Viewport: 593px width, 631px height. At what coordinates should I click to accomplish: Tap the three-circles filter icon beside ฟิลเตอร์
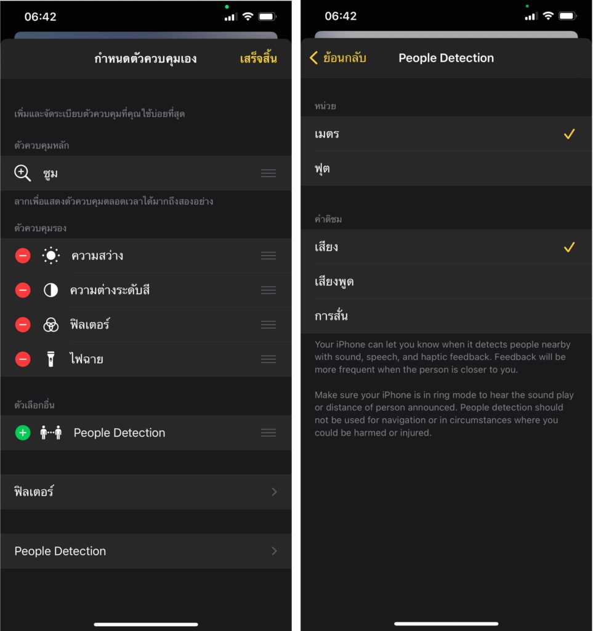point(50,325)
